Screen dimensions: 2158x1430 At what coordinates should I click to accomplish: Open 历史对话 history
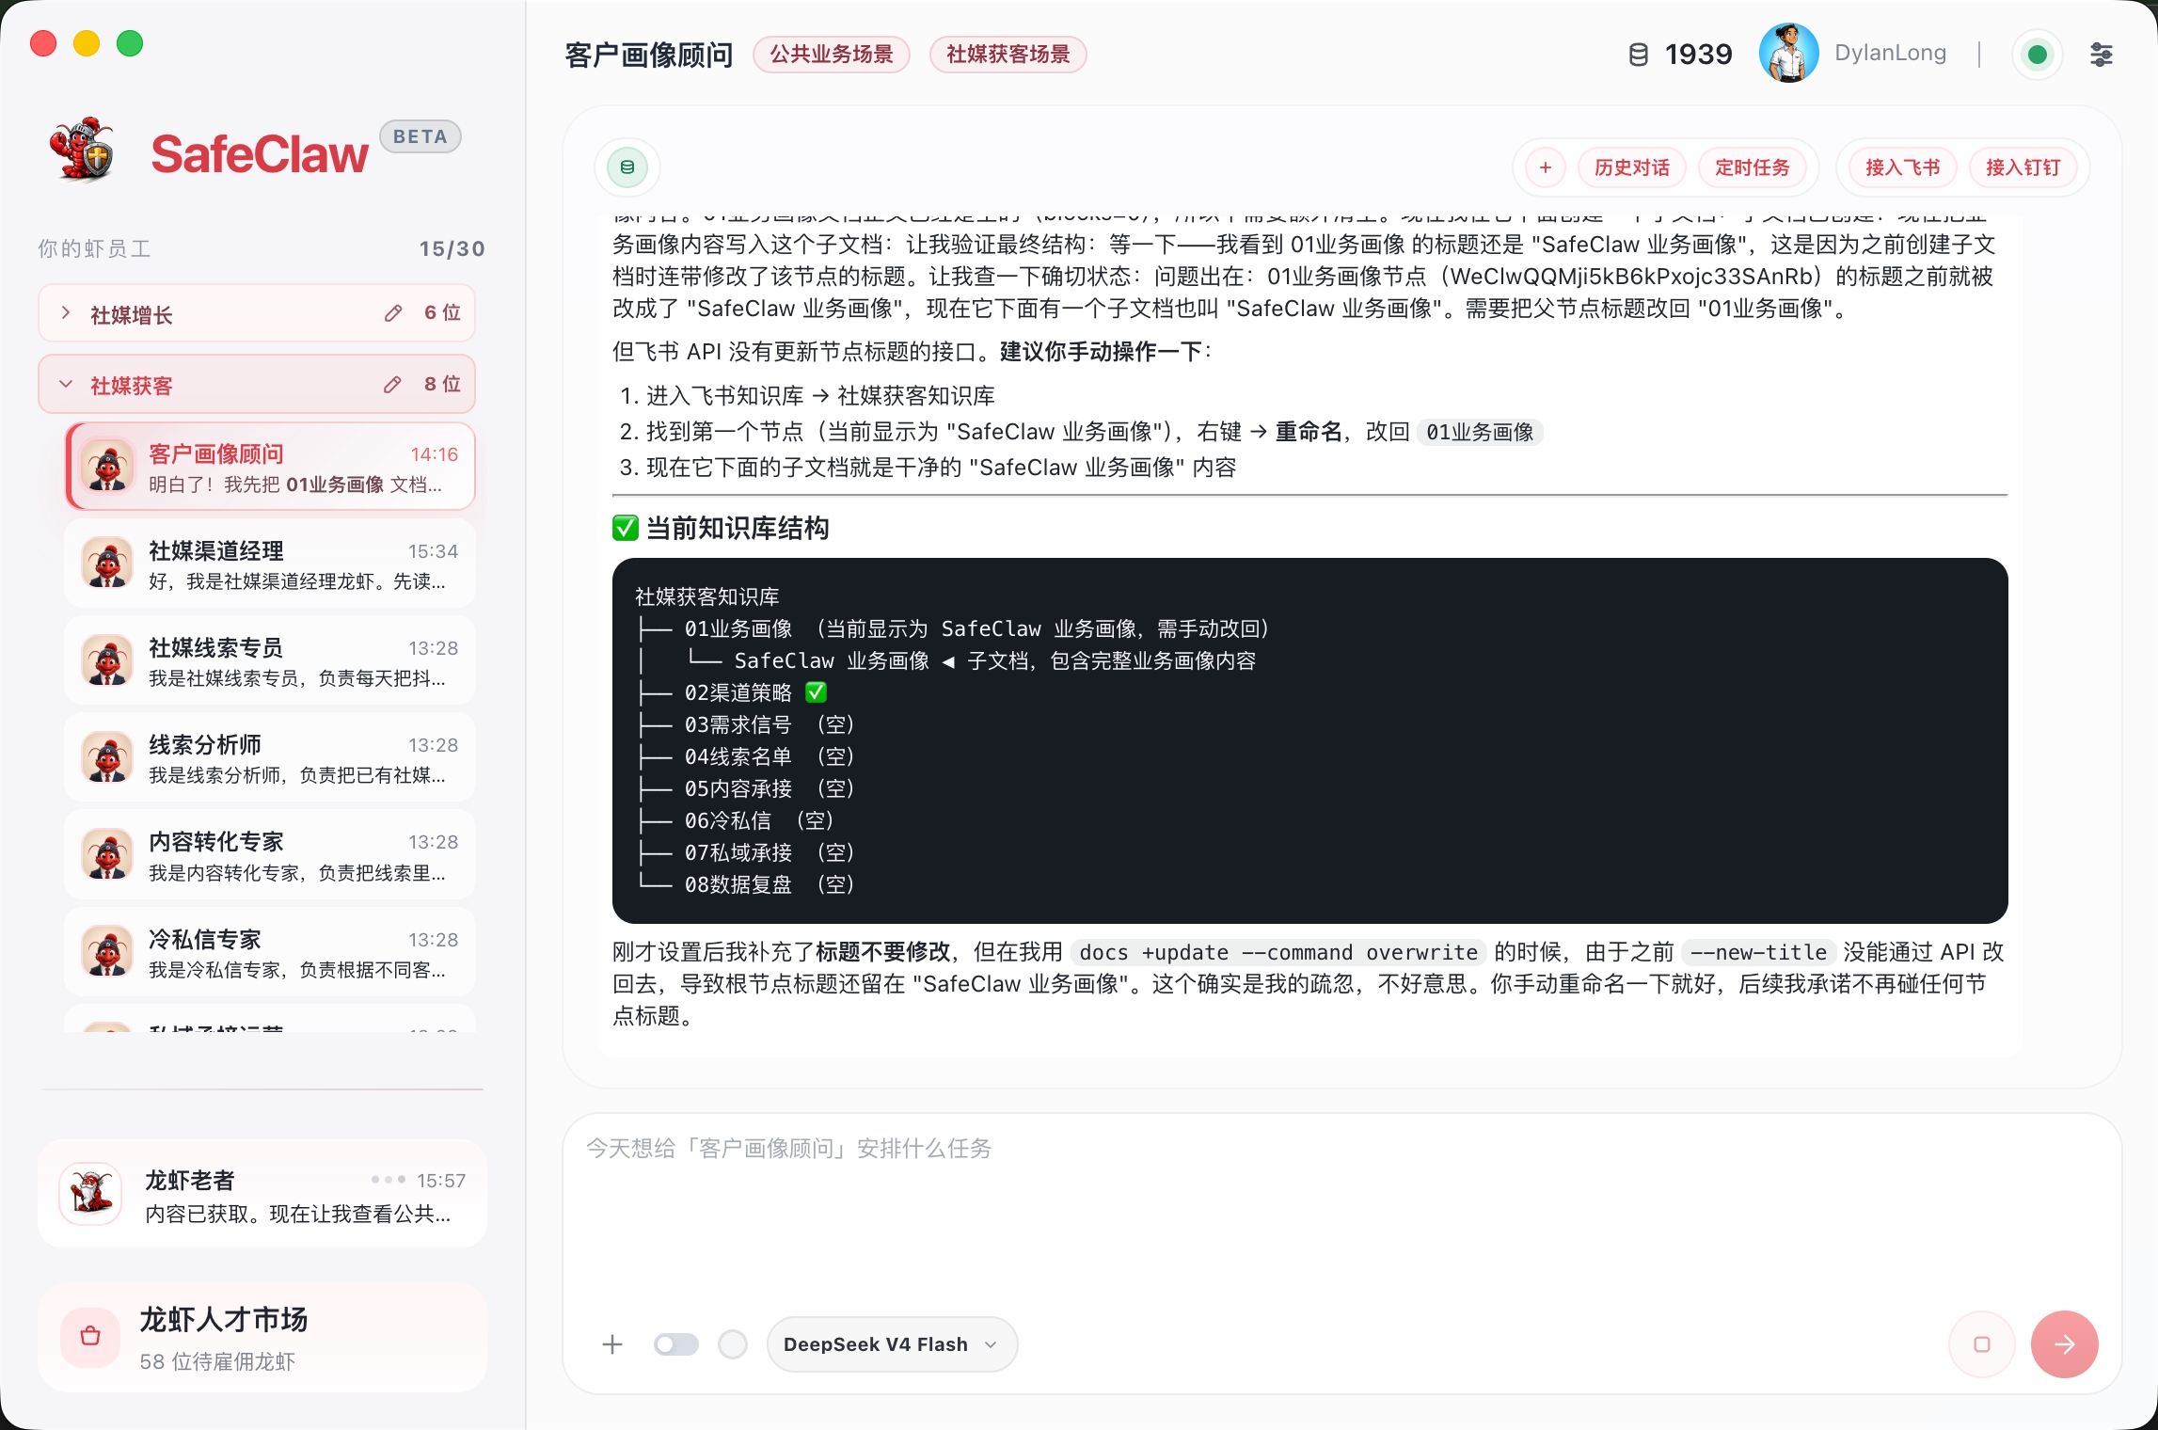pos(1631,167)
